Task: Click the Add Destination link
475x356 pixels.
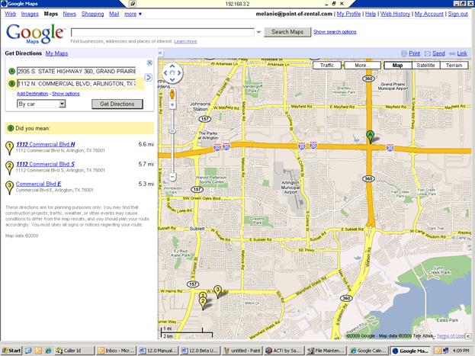Action: click(33, 94)
